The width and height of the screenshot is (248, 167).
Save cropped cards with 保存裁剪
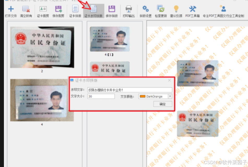pos(58,11)
